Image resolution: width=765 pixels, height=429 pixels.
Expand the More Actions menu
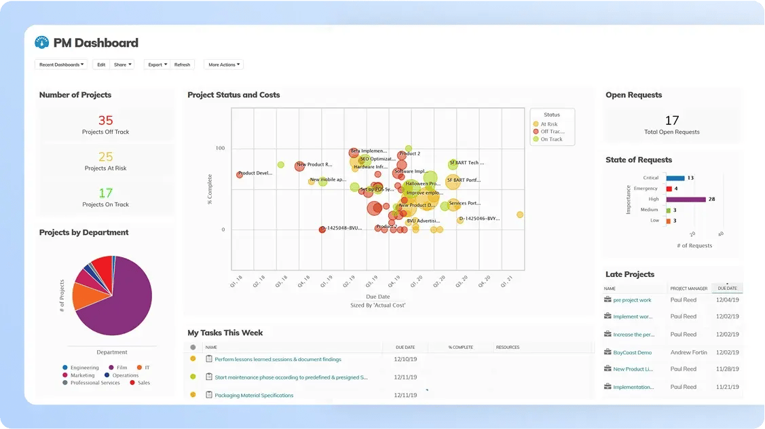(223, 64)
